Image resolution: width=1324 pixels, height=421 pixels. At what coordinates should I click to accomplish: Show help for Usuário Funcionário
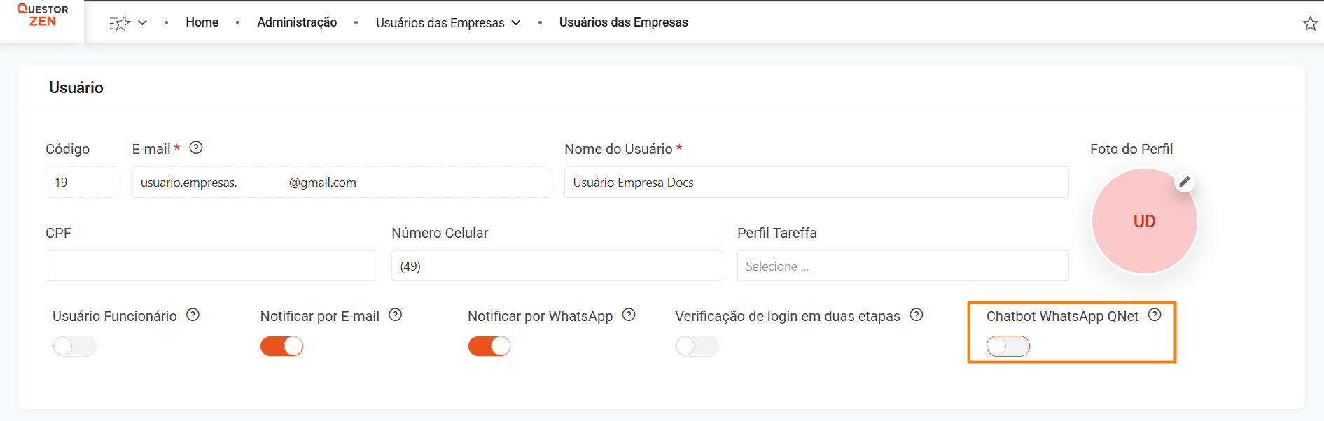[193, 315]
